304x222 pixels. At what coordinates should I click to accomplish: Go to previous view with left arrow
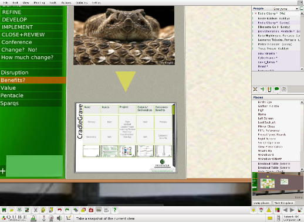(x=285, y=210)
